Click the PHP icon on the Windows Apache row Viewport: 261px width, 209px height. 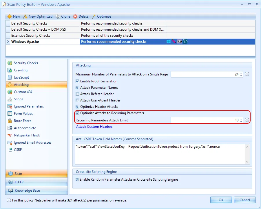179,41
